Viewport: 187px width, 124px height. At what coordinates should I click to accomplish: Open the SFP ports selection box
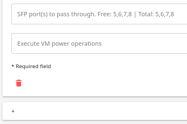99,14
